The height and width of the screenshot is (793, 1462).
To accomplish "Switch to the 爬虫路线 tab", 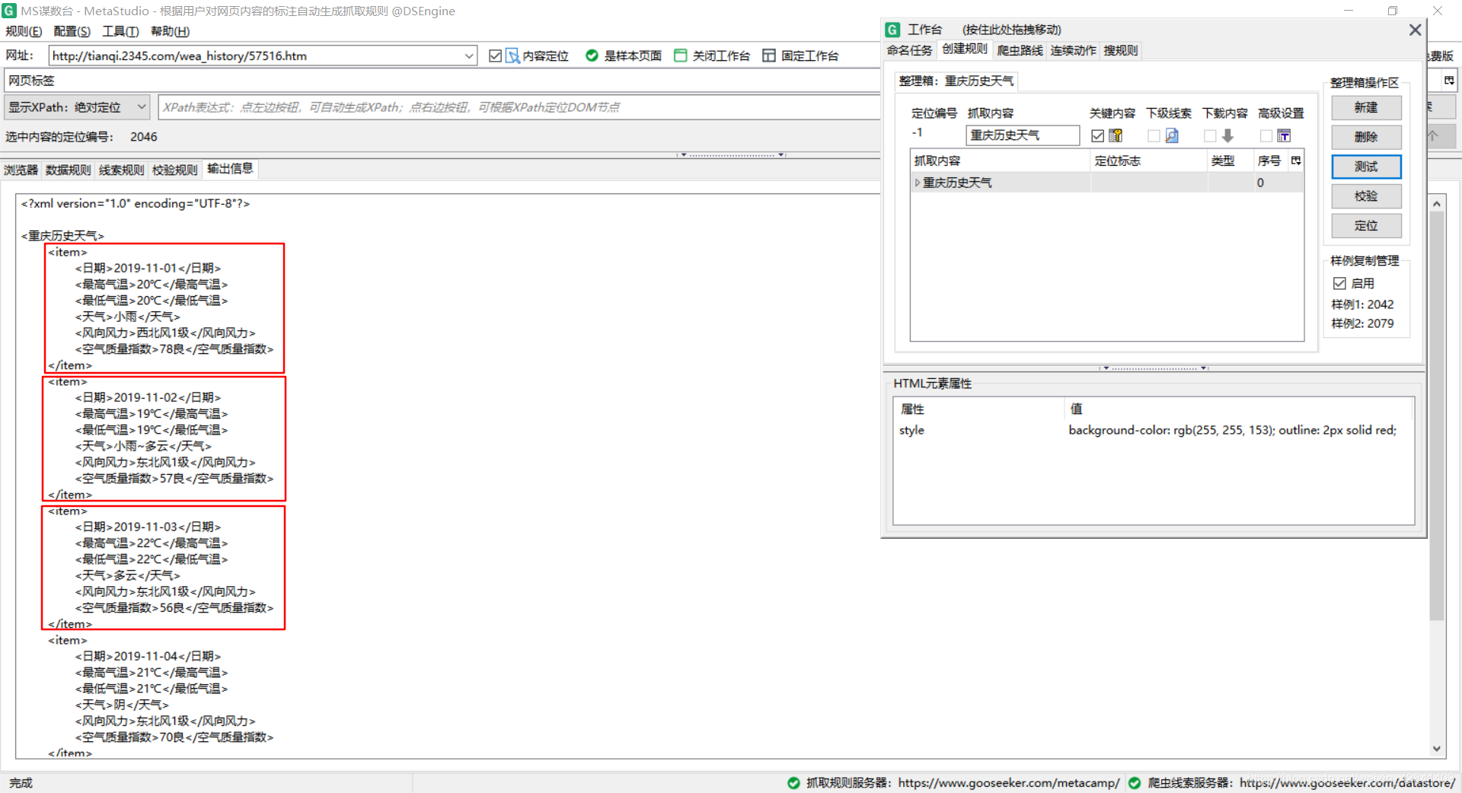I will click(x=1020, y=50).
